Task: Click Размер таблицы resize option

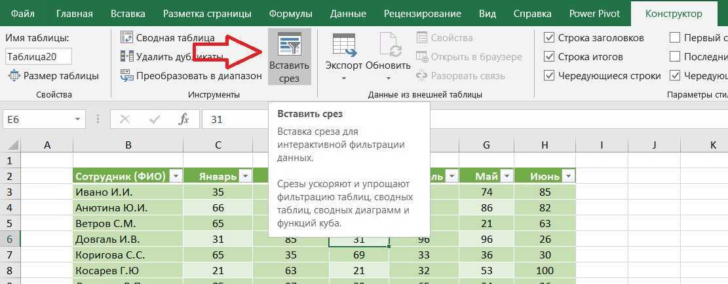Action: point(53,75)
